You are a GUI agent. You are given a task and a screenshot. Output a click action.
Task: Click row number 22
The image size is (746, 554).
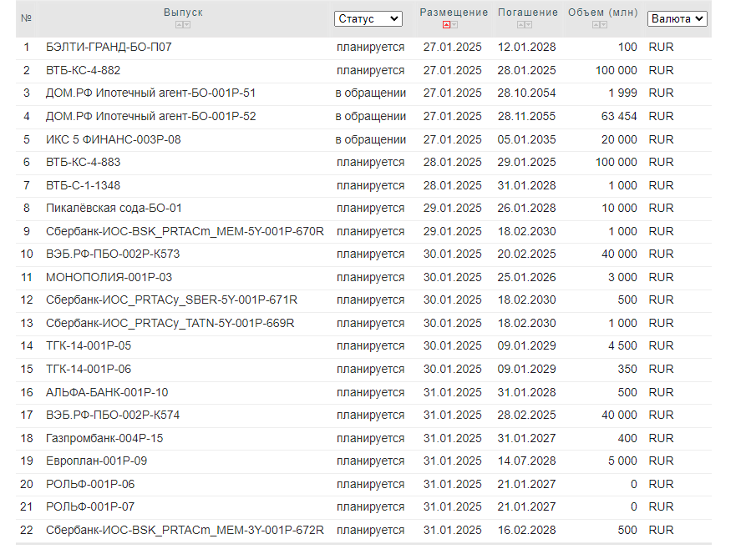[x=27, y=531]
